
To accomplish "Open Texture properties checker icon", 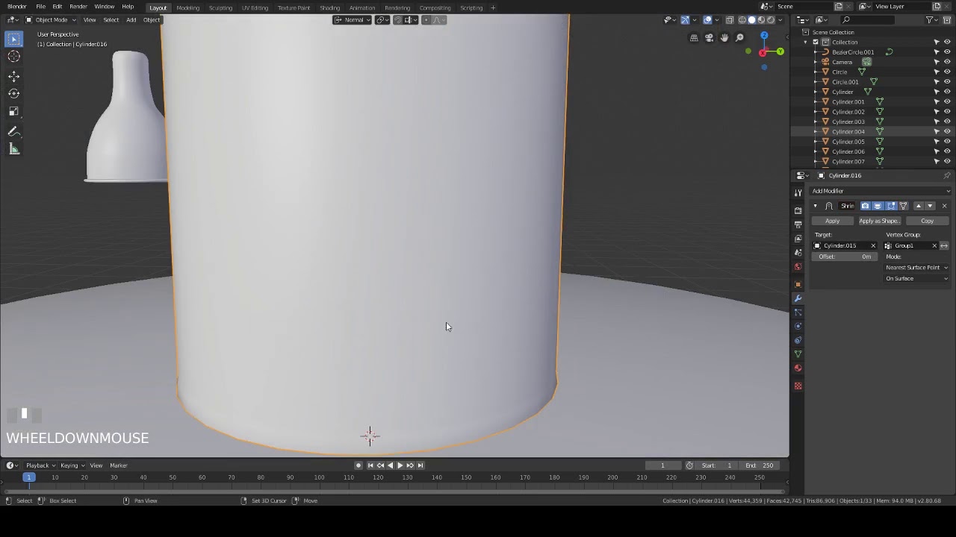I will coord(798,386).
